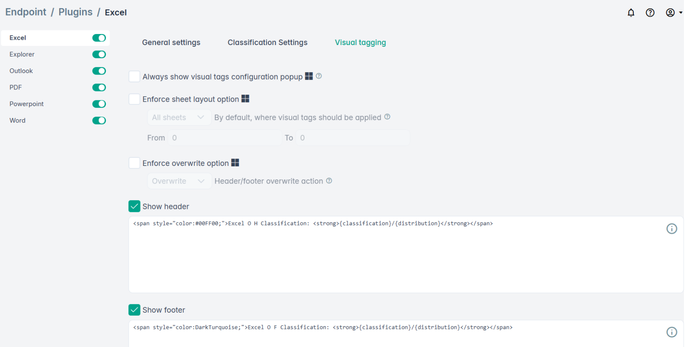
Task: Select the Visual tagging tab
Action: 360,43
